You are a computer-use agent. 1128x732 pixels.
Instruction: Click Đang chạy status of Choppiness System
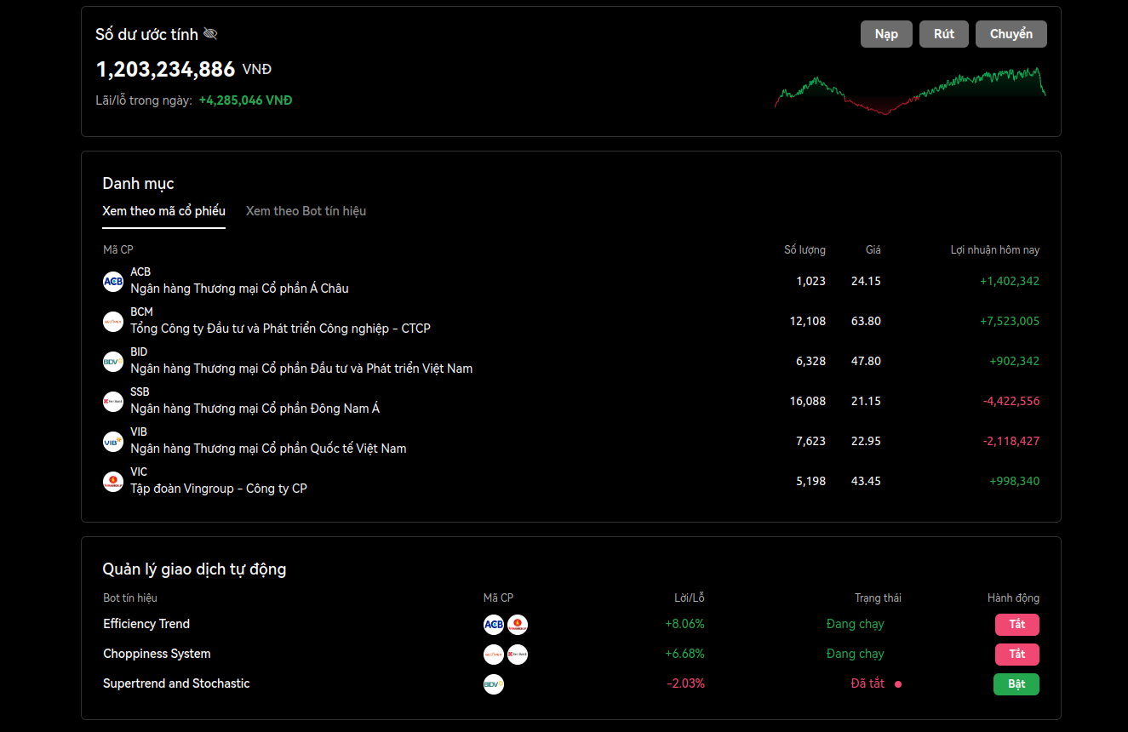coord(856,654)
